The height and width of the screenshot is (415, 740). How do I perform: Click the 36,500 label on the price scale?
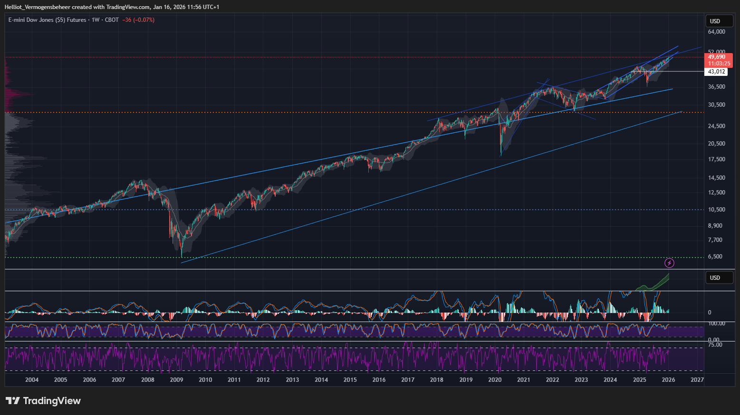coord(716,87)
